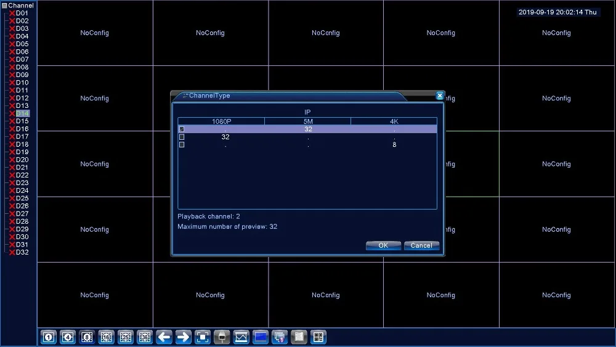This screenshot has width=616, height=347.
Task: Select channel D28 in list
Action: (x=22, y=221)
